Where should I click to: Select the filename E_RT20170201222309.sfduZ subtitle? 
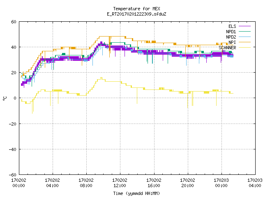(136, 14)
